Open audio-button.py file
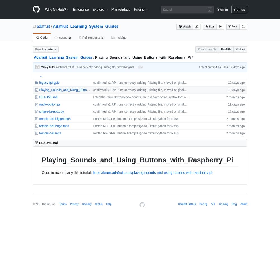280x280 pixels. 50,104
